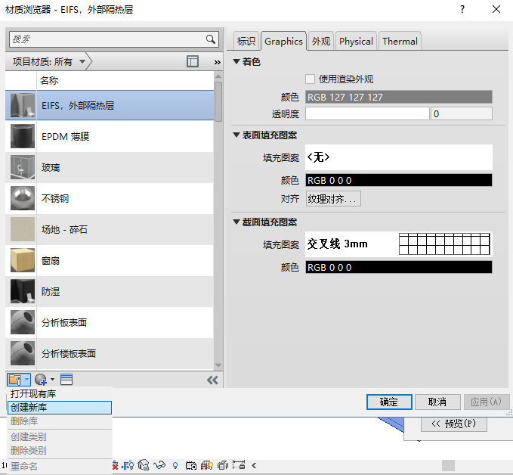Open the surface pattern color RGB 0 0 0 swatch
Viewport: 513px width, 475px height.
click(398, 180)
